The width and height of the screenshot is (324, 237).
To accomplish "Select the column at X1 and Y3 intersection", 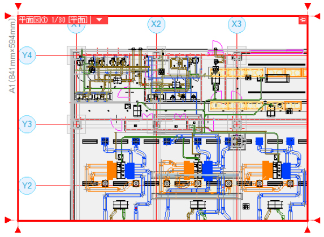I will tap(76, 124).
